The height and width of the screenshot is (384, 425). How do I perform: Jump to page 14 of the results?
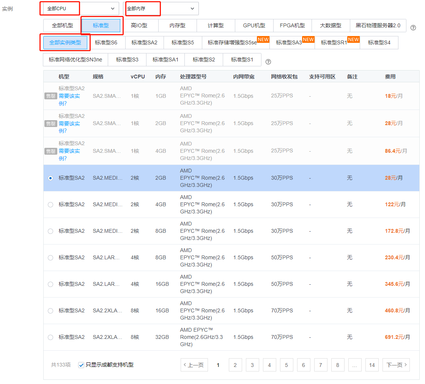(x=372, y=365)
